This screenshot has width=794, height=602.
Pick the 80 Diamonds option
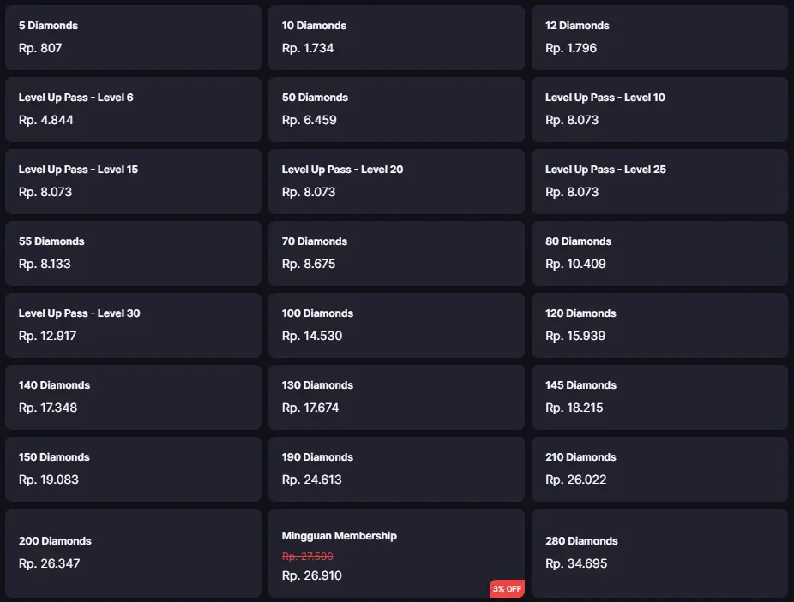(x=660, y=253)
